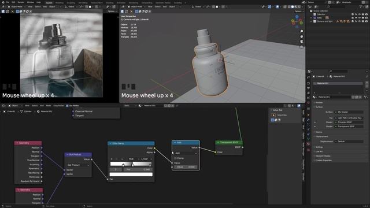Viewport: 370px width, 208px height.
Task: Click the Transparent BSDF shader field
Action: 349,127
